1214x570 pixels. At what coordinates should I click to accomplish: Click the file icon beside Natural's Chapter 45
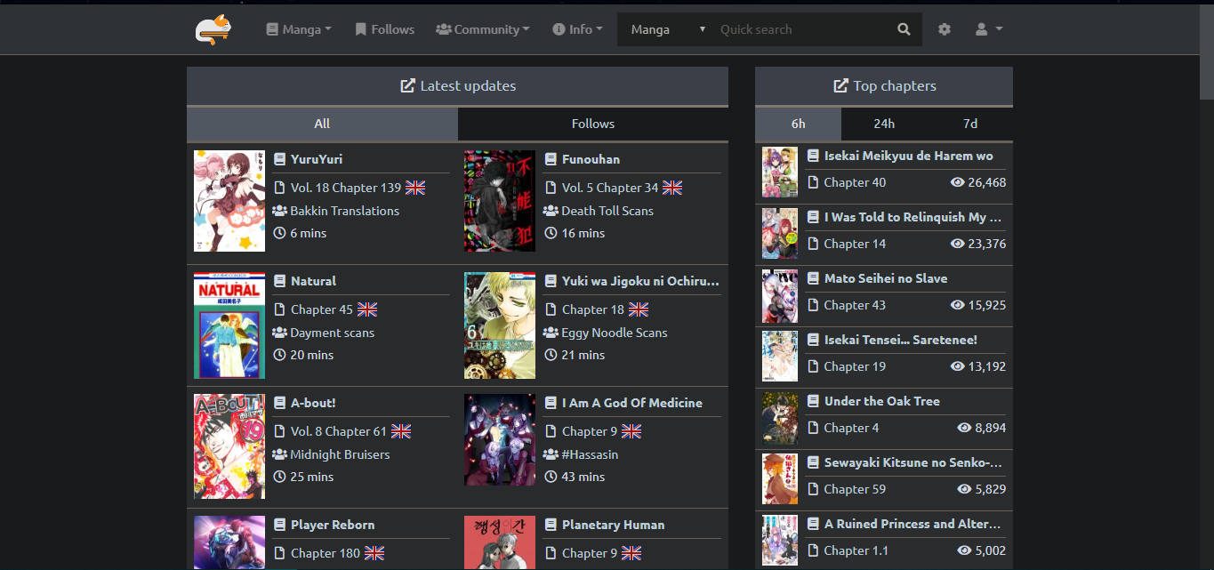[x=279, y=309]
